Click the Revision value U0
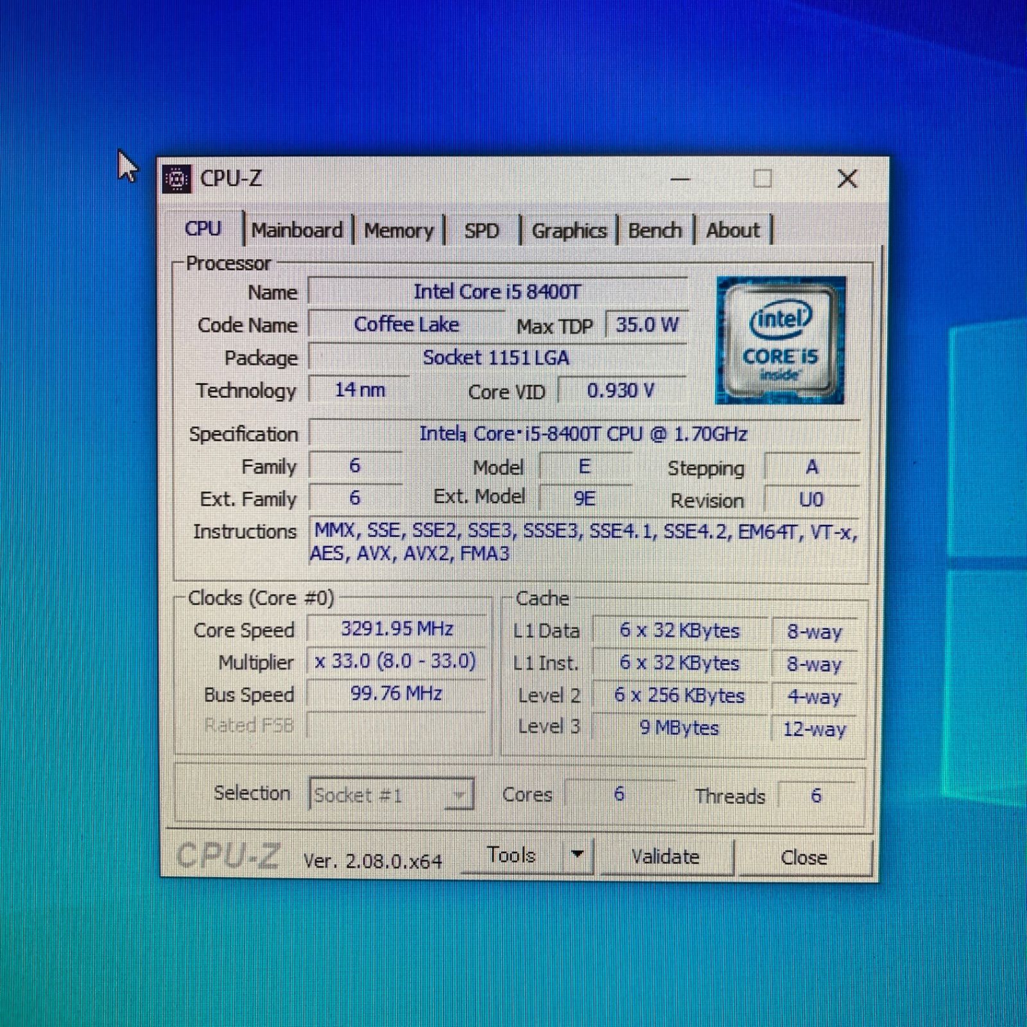This screenshot has width=1027, height=1027. (812, 499)
